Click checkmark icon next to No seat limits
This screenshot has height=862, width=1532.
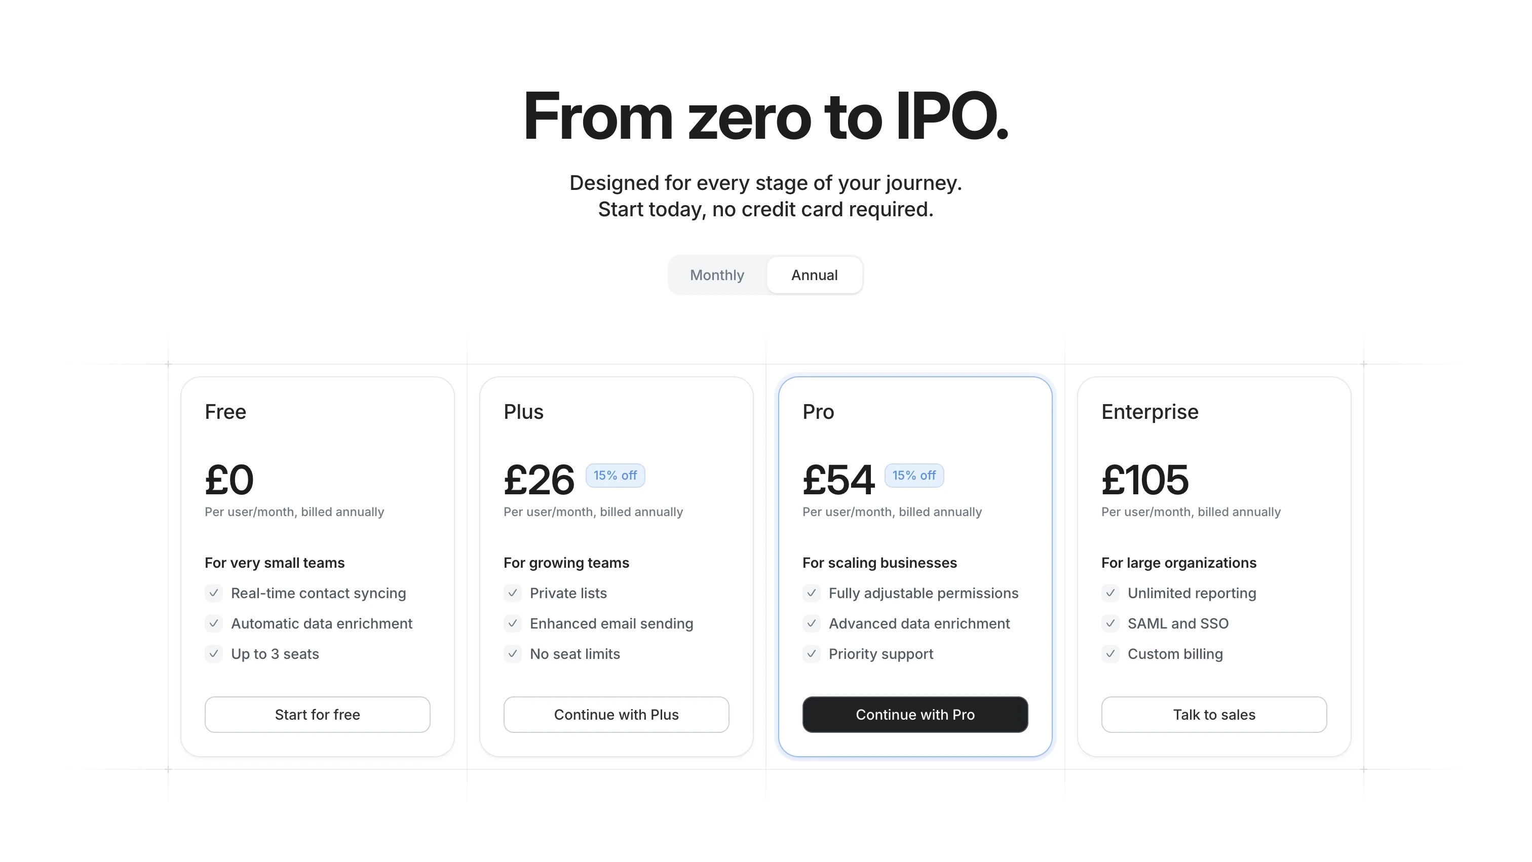[513, 654]
